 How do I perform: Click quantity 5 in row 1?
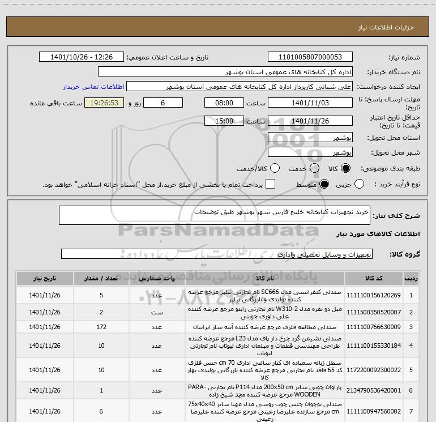pos(101,296)
